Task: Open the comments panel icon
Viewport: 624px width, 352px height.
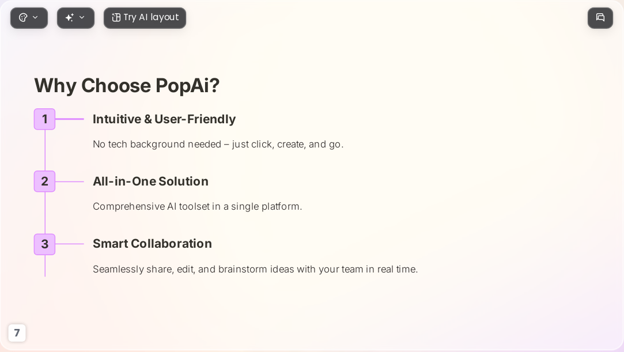Action: pyautogui.click(x=600, y=18)
